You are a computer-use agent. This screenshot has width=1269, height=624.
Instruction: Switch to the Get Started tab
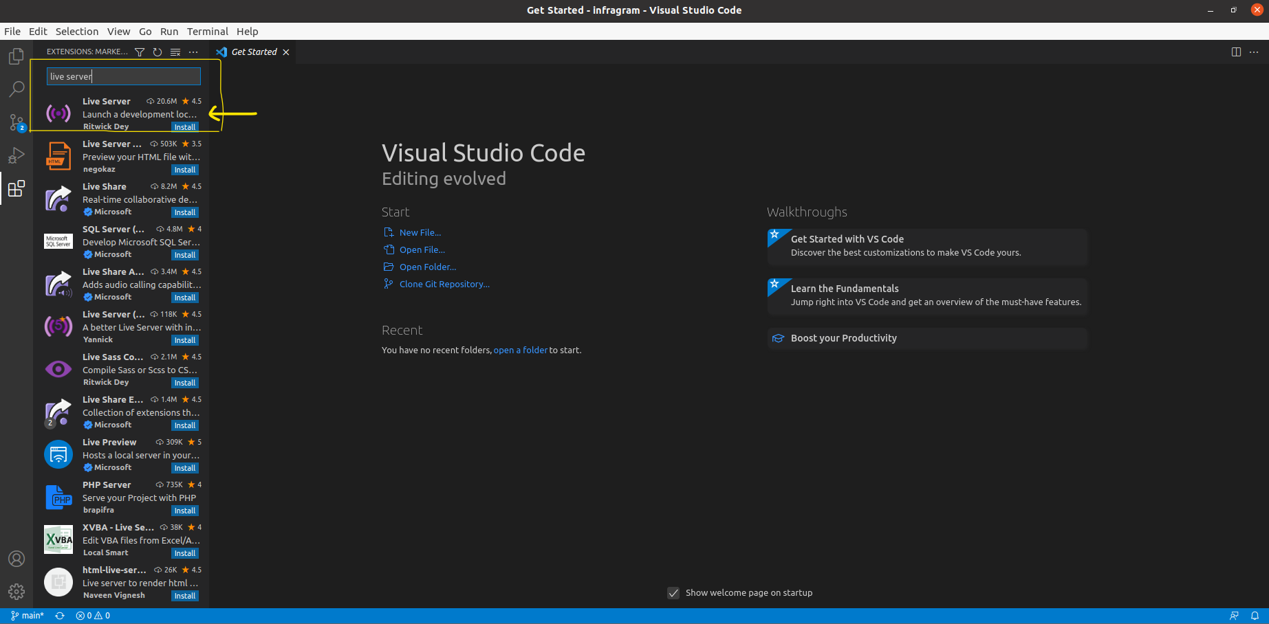coord(252,52)
